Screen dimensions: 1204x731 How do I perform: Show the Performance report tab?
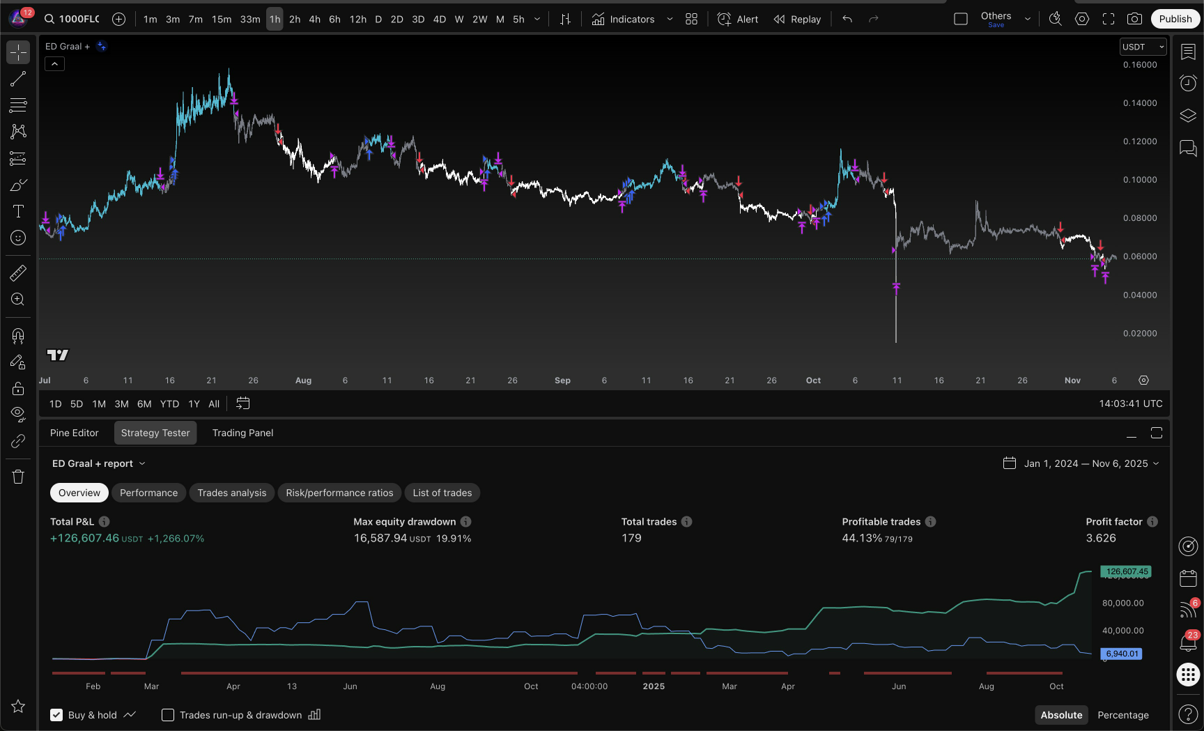(x=148, y=493)
